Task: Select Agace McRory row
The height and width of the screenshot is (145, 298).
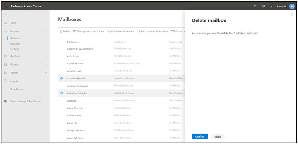Action: [121, 138]
